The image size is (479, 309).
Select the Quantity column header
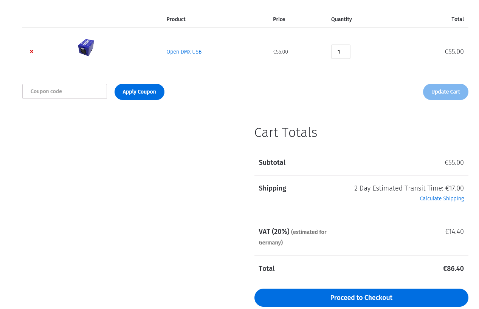click(341, 19)
